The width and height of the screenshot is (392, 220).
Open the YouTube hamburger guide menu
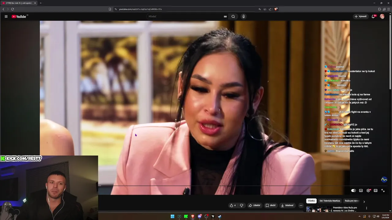pyautogui.click(x=6, y=16)
